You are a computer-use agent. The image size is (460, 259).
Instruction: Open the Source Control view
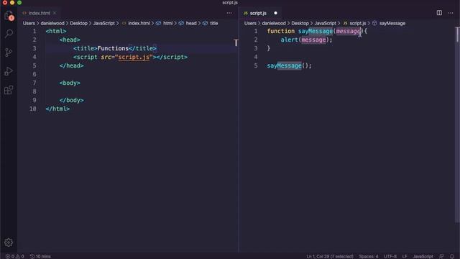9,53
